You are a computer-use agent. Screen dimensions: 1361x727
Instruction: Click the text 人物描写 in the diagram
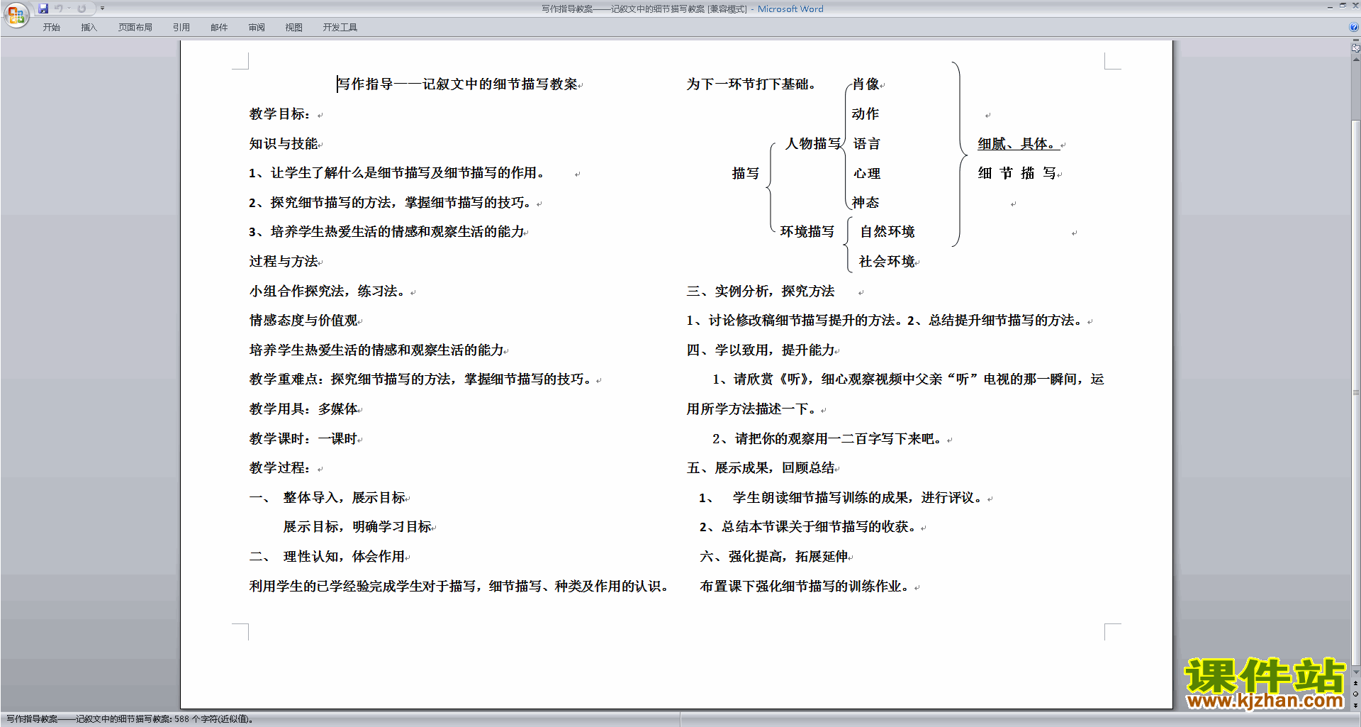pyautogui.click(x=813, y=144)
